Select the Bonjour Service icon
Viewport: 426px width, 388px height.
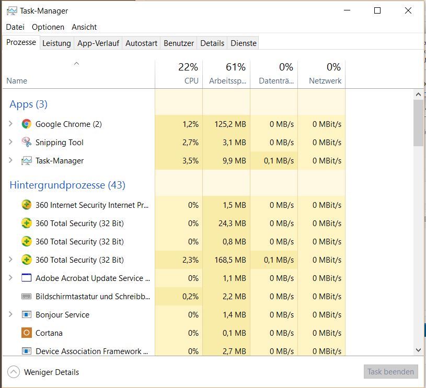coord(27,315)
